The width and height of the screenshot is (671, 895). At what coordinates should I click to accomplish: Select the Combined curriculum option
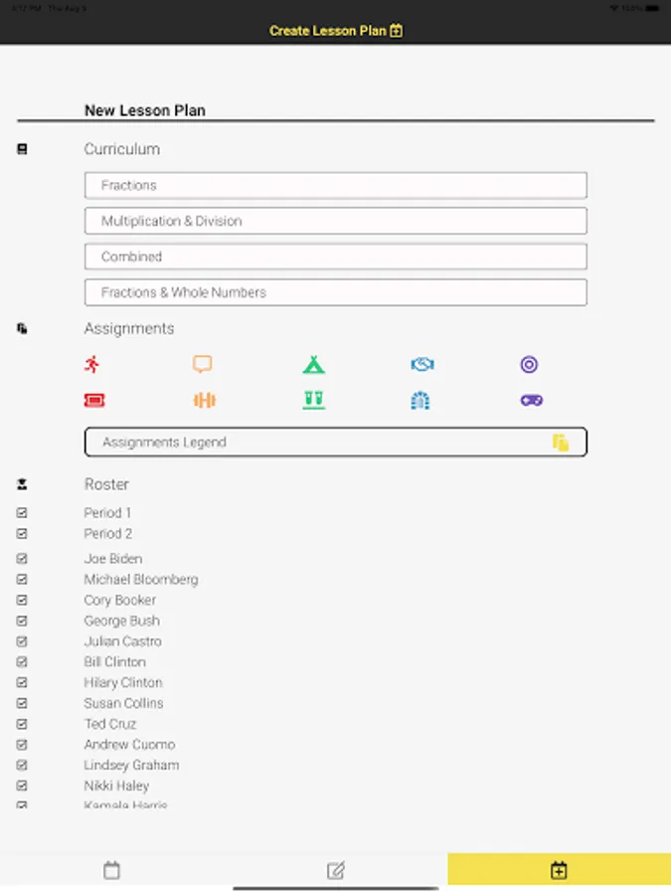coord(335,257)
